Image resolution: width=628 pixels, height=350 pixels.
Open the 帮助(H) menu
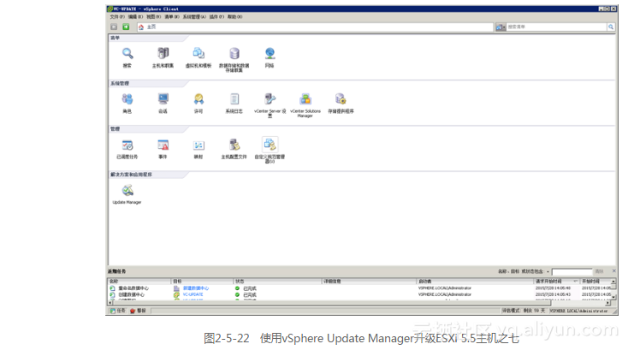coord(234,17)
